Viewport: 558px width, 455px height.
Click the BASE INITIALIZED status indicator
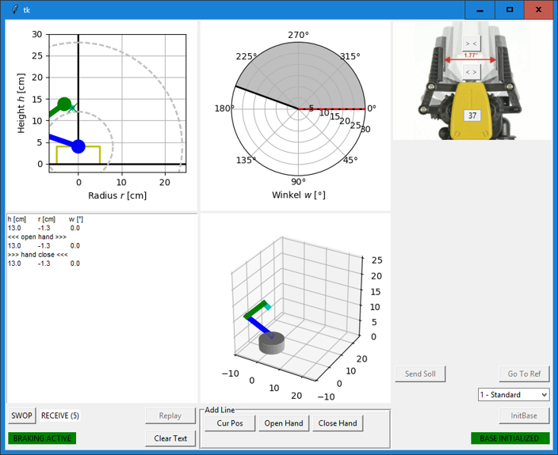coord(510,438)
